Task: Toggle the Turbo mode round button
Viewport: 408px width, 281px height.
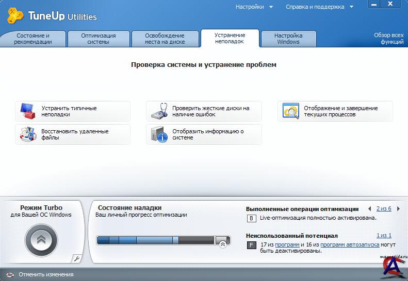Action: coord(41,240)
